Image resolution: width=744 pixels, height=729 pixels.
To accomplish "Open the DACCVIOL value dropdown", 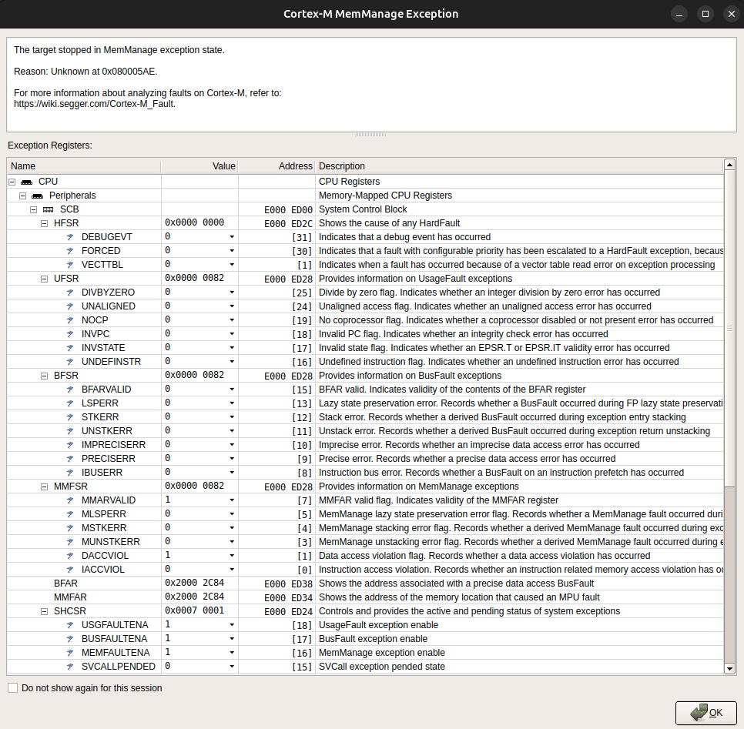I will tap(232, 555).
